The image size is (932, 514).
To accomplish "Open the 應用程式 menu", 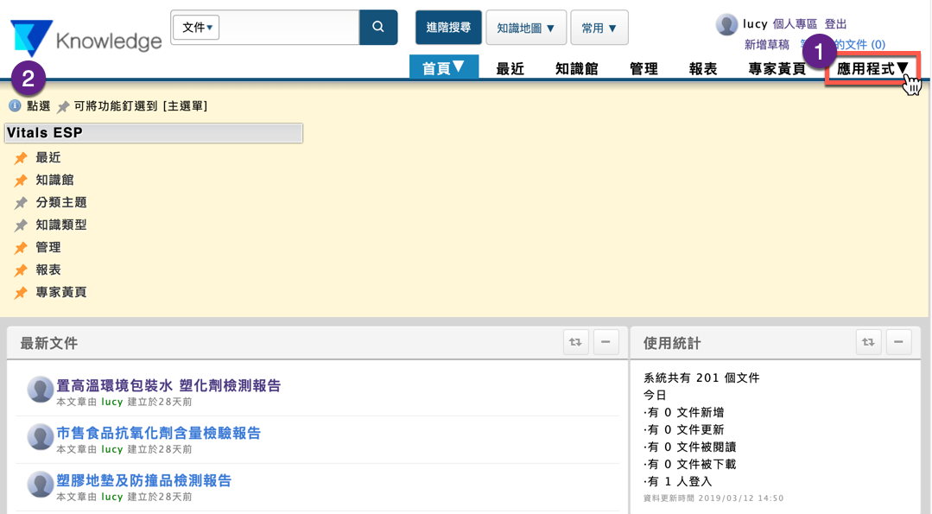I will pos(872,69).
